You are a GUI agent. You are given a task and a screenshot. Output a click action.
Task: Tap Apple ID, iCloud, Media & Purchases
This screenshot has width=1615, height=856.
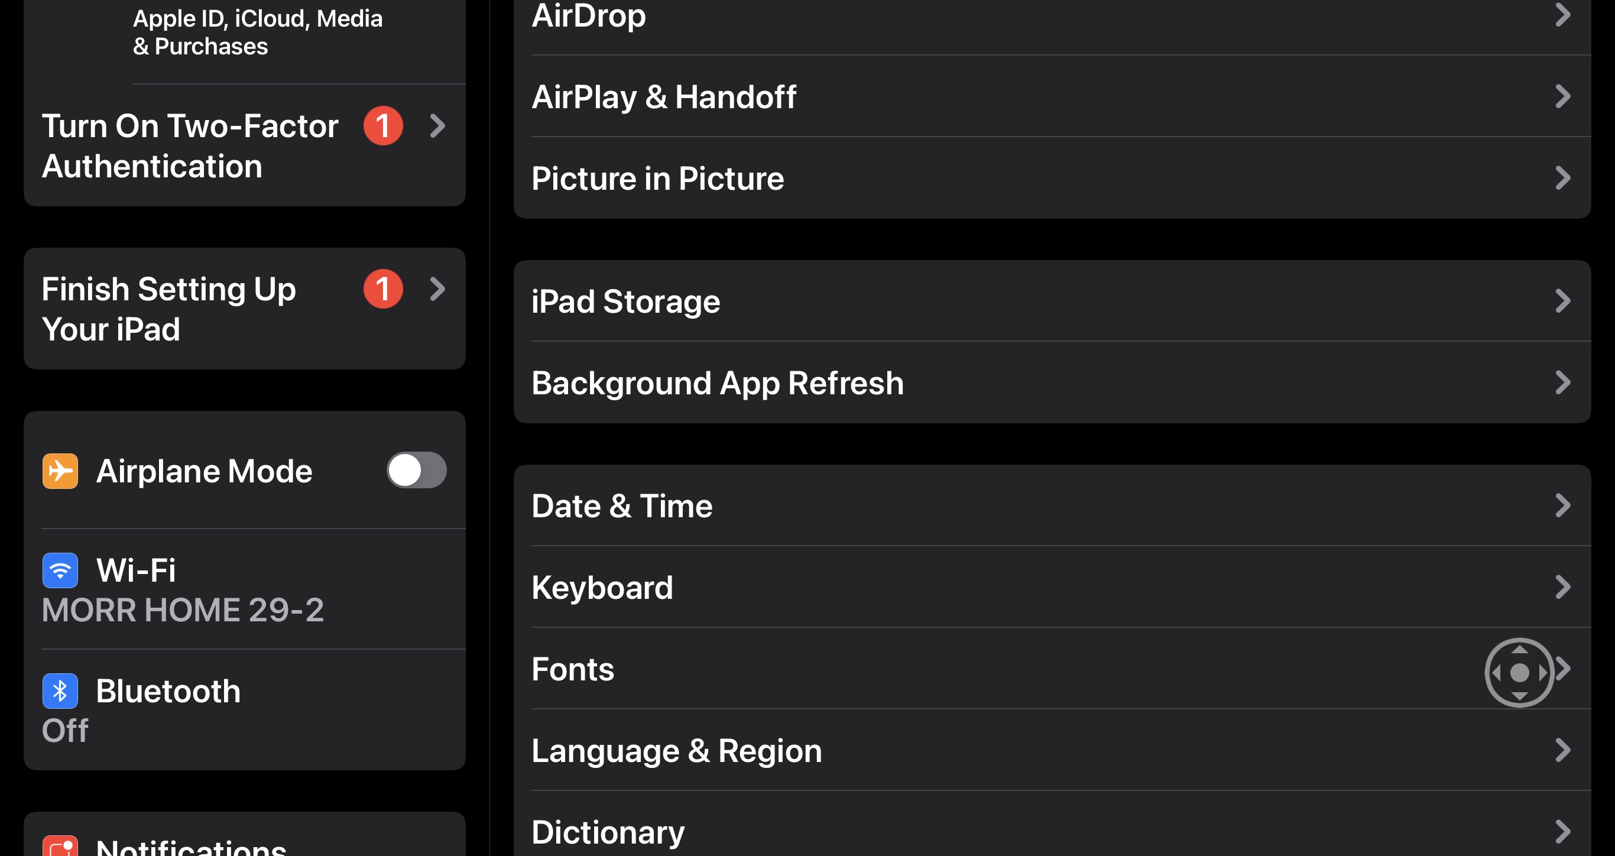click(257, 33)
